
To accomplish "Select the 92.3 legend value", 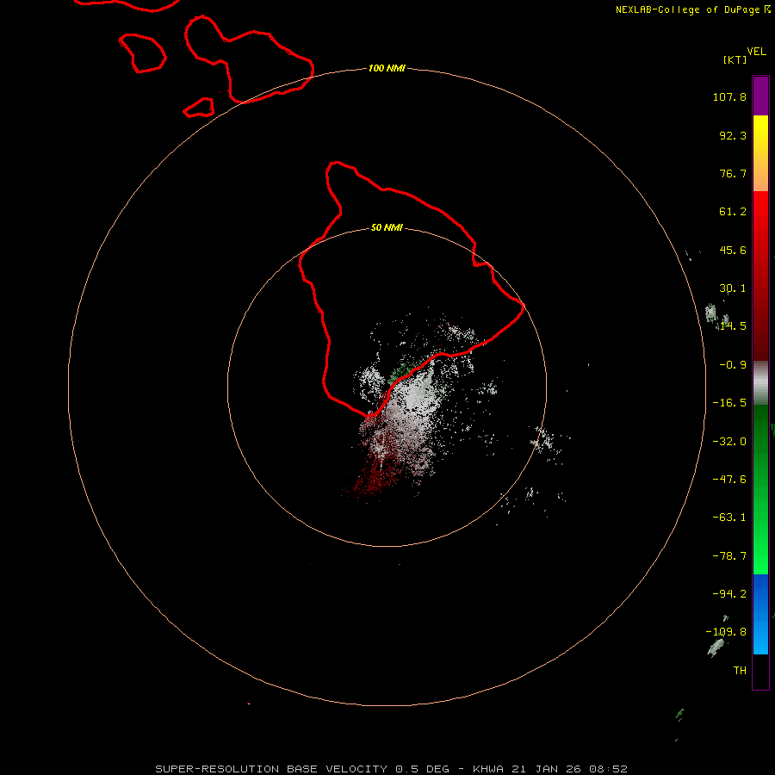I will (x=733, y=135).
